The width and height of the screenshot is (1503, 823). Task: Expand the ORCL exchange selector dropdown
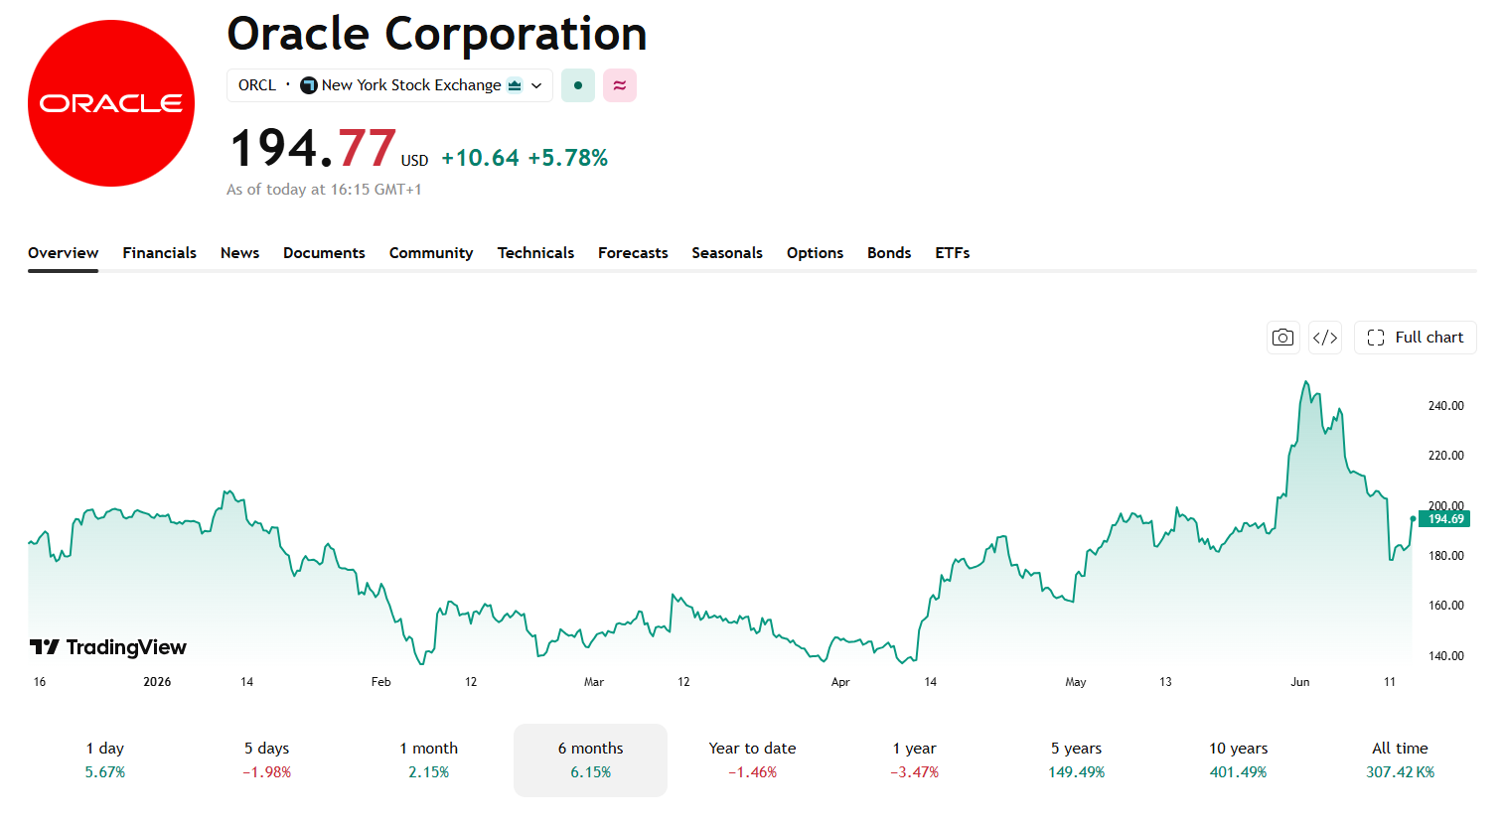coord(389,85)
